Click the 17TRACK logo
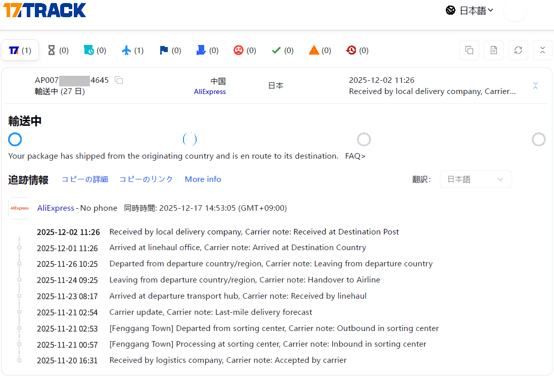Screen dimensions: 554x380 pyautogui.click(x=44, y=10)
